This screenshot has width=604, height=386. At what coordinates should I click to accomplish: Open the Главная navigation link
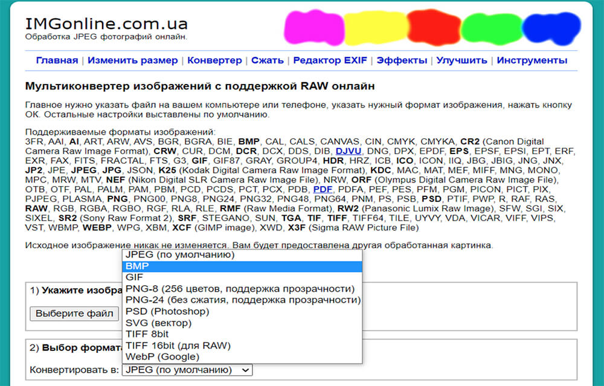[57, 60]
